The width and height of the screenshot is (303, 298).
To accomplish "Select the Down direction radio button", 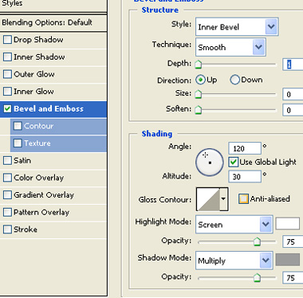I will point(234,80).
